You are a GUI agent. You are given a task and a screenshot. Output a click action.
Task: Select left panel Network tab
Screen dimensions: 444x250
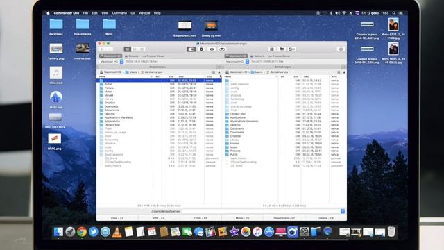click(x=132, y=56)
